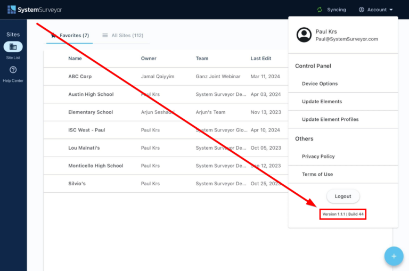Click the account person icon in header

point(361,10)
